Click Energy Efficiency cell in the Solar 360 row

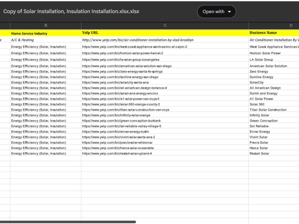pyautogui.click(x=46, y=104)
